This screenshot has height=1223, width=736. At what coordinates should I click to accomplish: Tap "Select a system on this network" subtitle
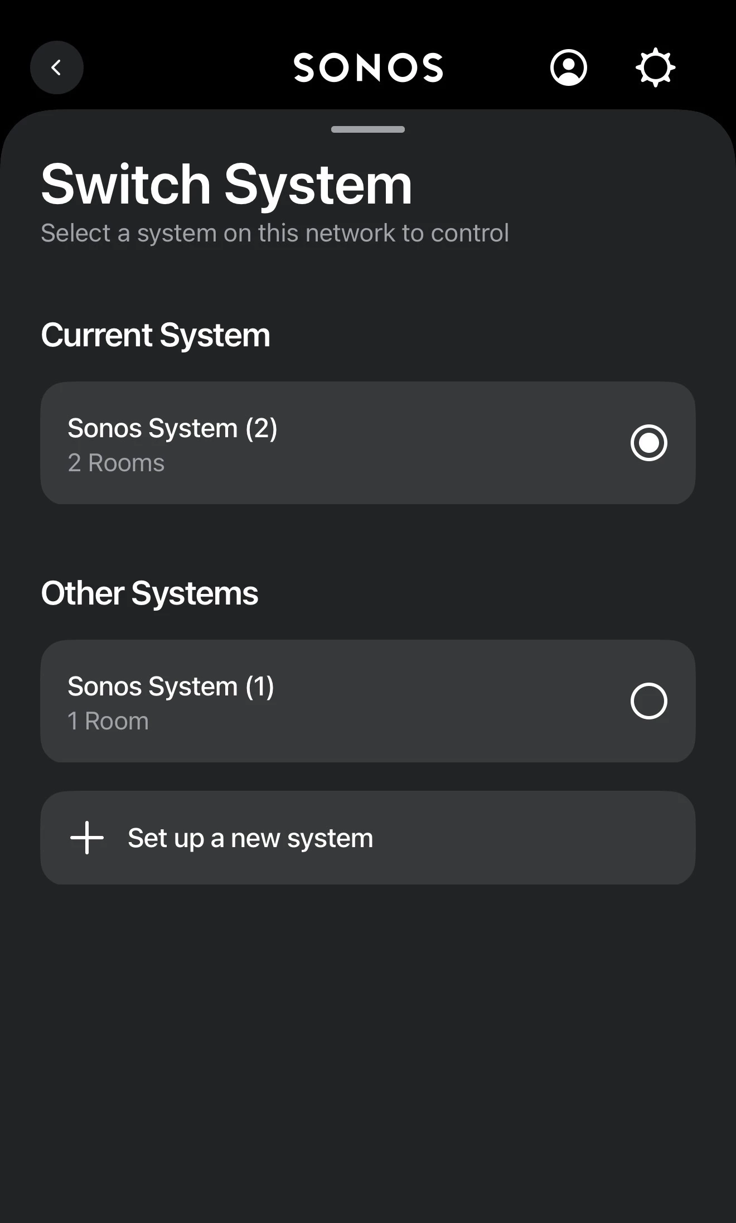click(274, 233)
